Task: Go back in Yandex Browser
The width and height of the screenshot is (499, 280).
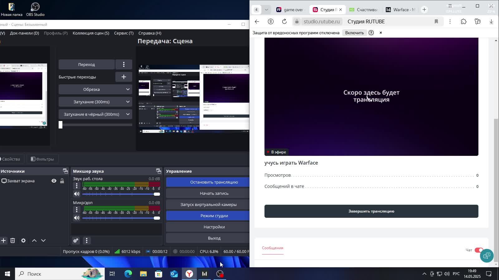Action: 257,21
